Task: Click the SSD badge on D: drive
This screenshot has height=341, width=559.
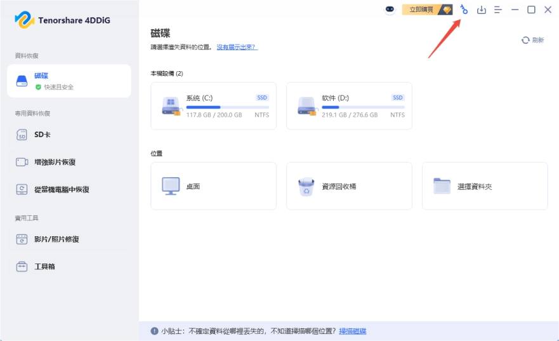Action: [x=397, y=98]
